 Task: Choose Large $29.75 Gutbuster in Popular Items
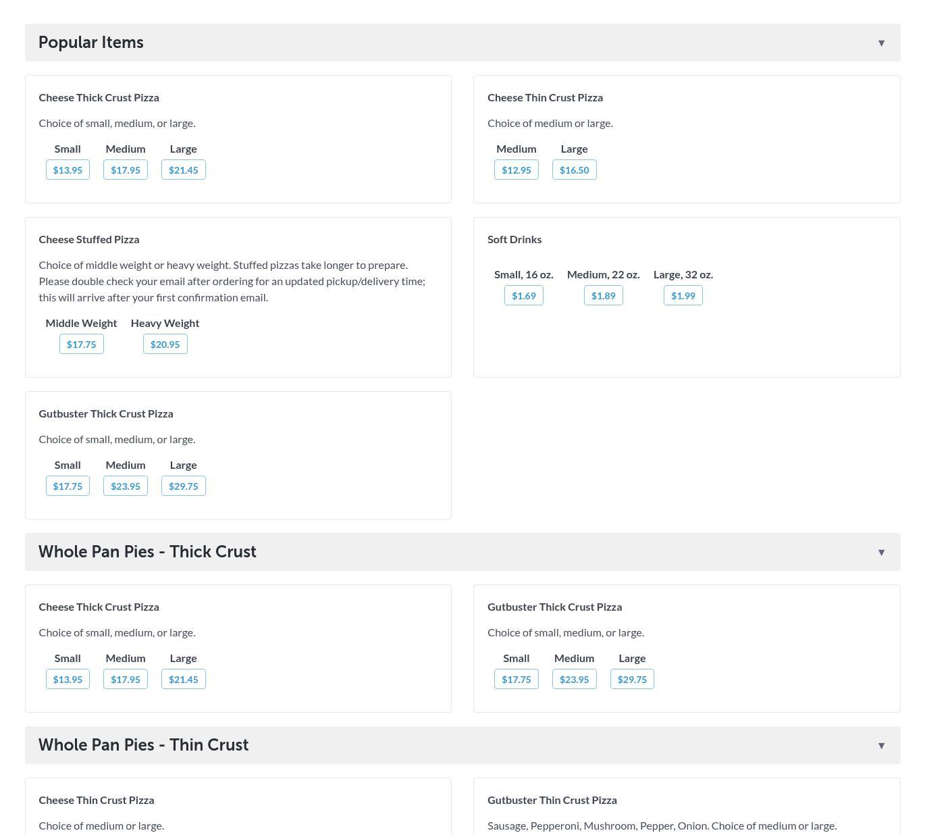click(184, 486)
